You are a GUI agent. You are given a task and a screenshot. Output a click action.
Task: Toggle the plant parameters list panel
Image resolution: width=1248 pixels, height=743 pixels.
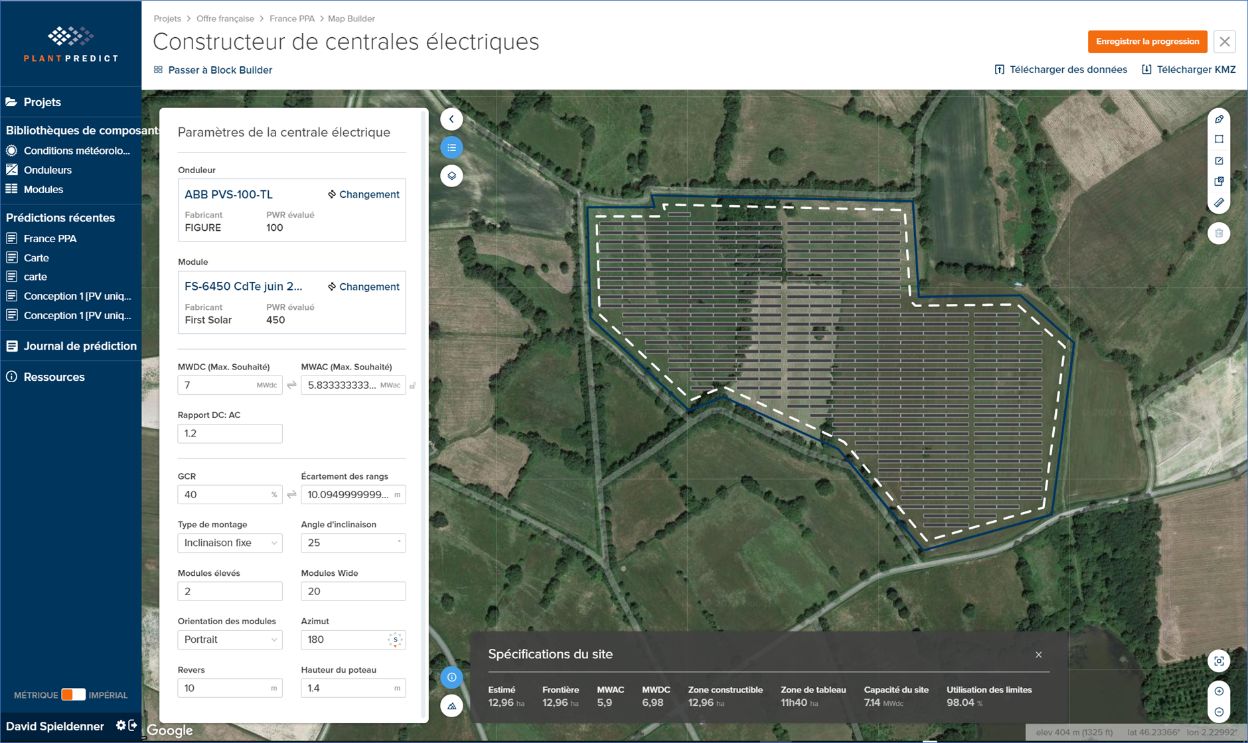click(451, 147)
